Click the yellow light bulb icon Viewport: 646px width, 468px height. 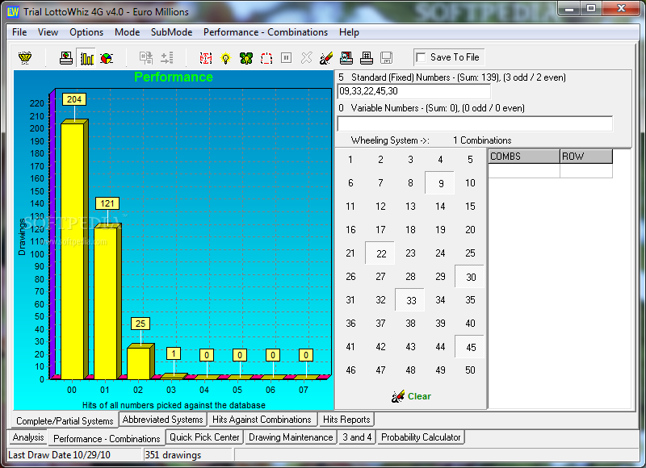coord(225,58)
